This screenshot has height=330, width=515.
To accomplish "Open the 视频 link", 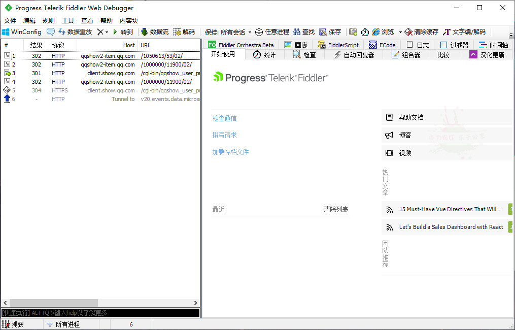I will click(x=447, y=153).
